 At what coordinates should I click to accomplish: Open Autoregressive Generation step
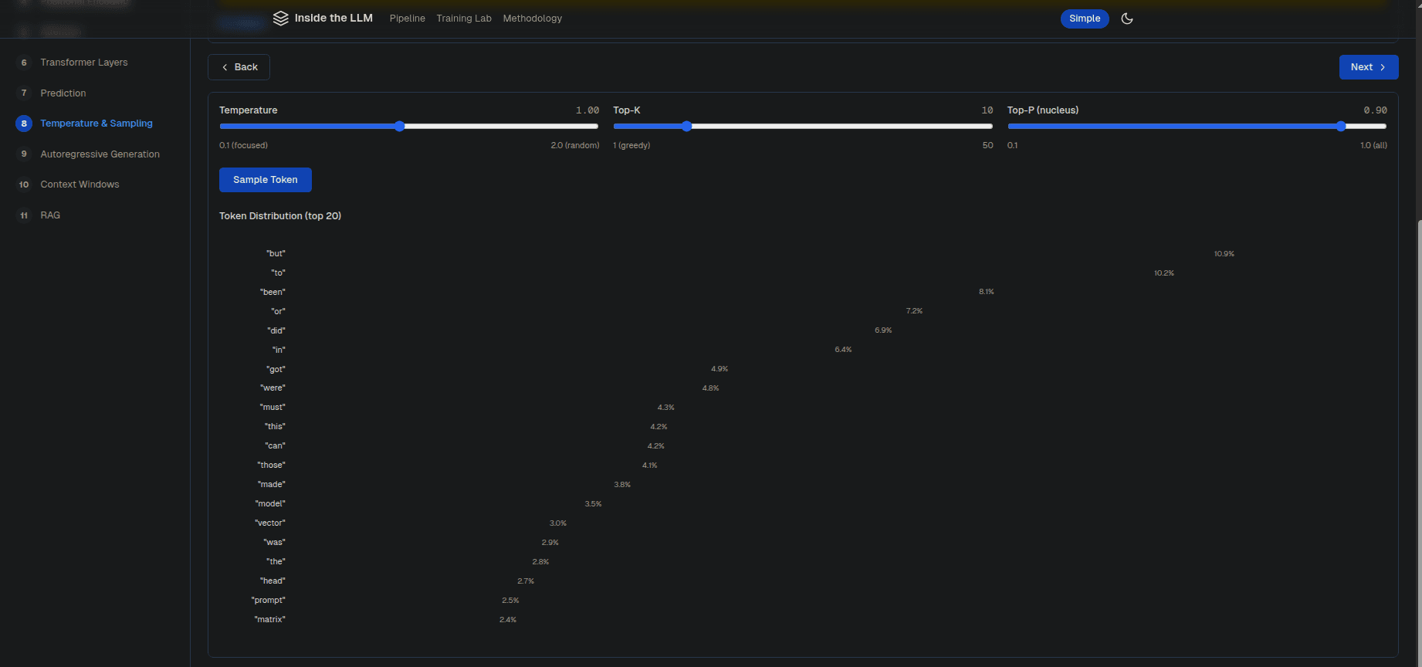pos(100,154)
